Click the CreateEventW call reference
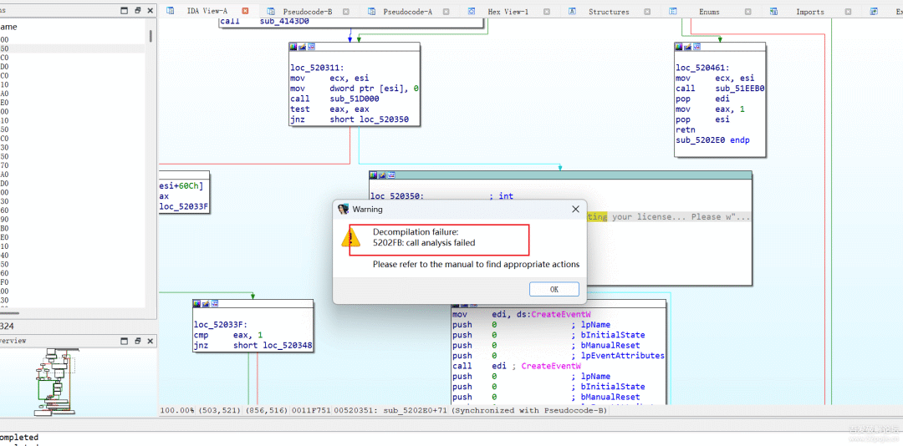Viewport: 903px width, 446px height. (x=550, y=366)
